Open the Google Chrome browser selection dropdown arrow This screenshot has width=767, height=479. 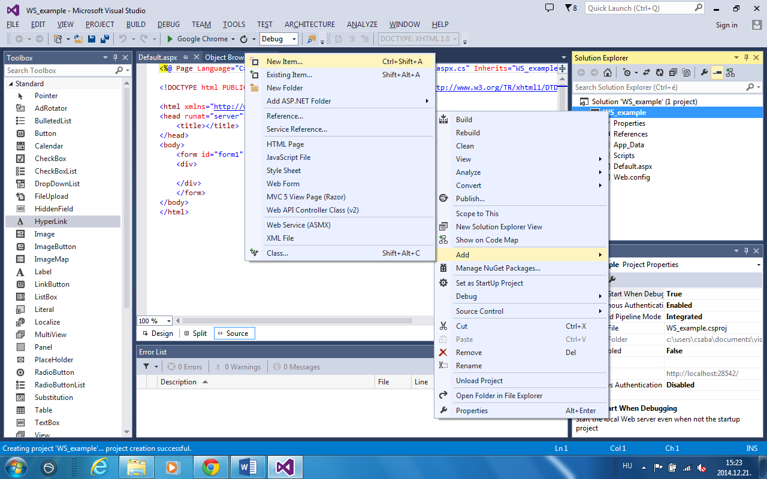pyautogui.click(x=233, y=39)
